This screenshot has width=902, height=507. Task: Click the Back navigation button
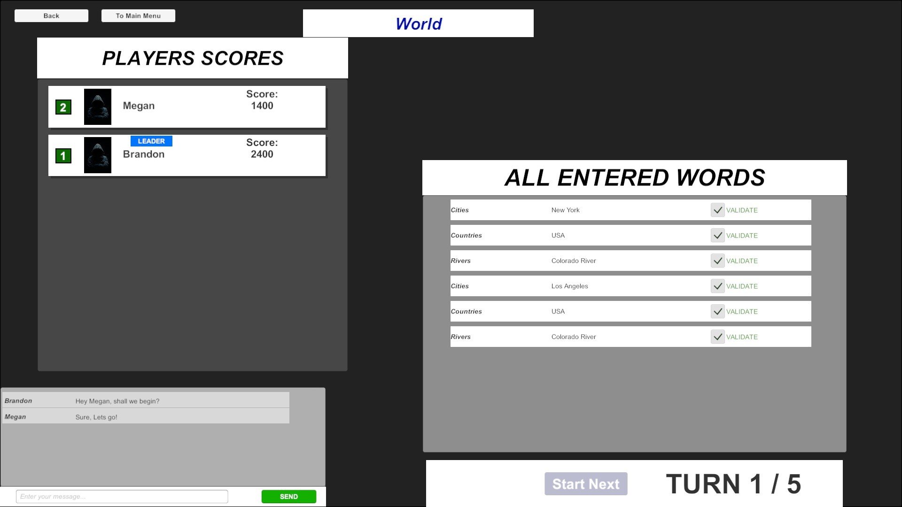click(51, 15)
